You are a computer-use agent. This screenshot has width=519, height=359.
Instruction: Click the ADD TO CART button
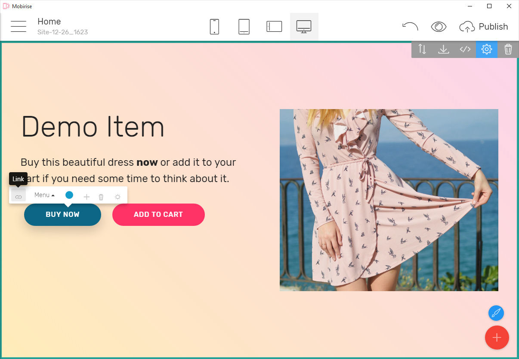point(158,214)
